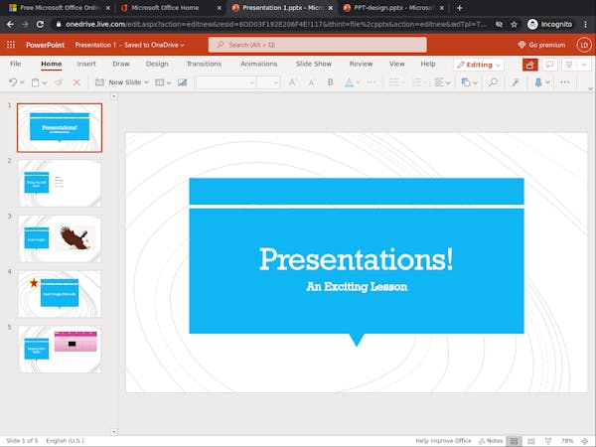Click English (U.S.) language indicator
Image resolution: width=596 pixels, height=447 pixels.
65,441
